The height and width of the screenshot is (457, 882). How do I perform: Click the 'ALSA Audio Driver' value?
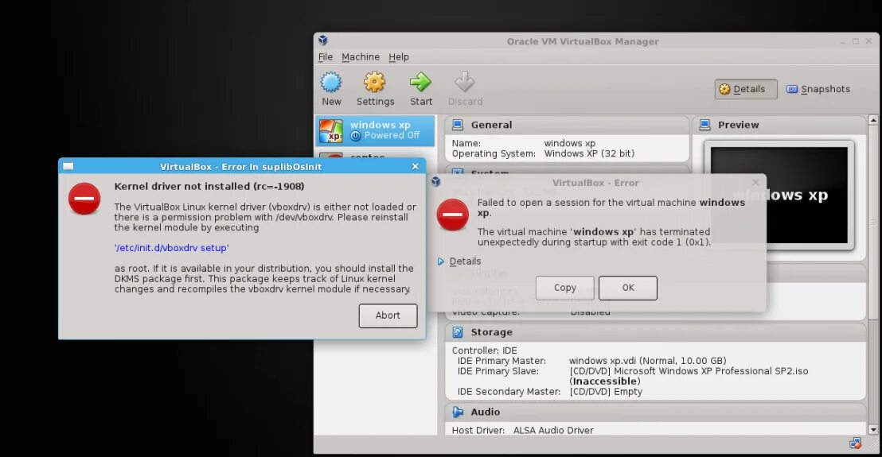point(553,430)
